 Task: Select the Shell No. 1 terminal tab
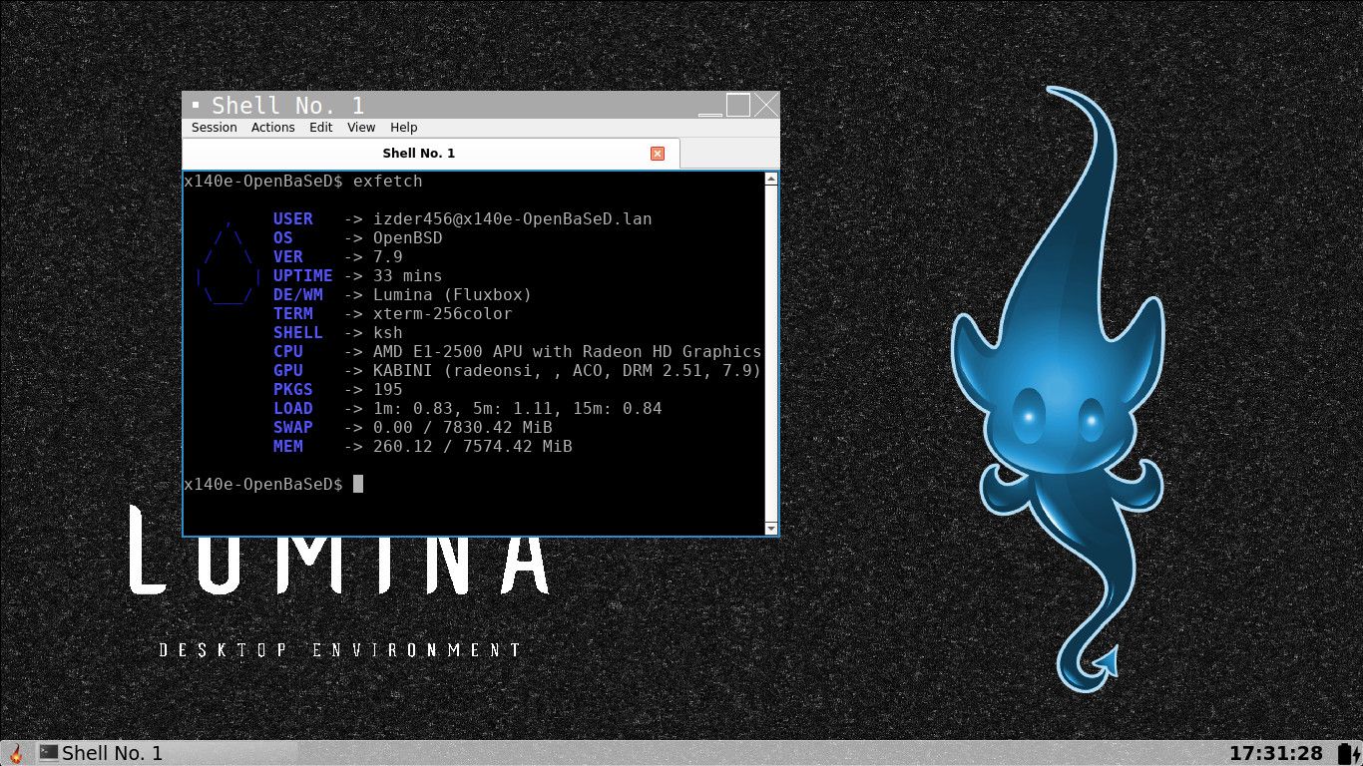pos(431,154)
